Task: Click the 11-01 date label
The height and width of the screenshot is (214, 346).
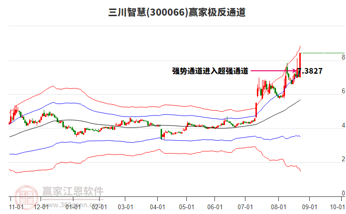Action: (16, 207)
